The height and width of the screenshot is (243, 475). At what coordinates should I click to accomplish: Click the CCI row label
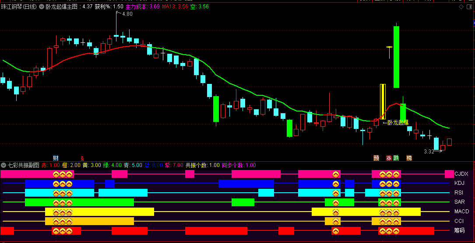click(459, 221)
